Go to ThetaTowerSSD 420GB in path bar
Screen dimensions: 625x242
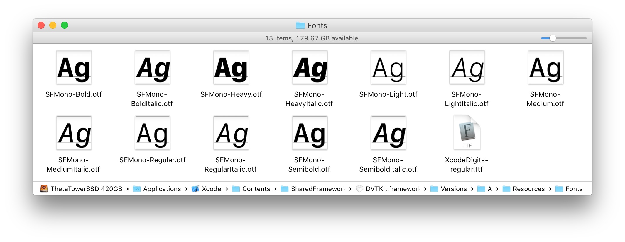(x=81, y=189)
